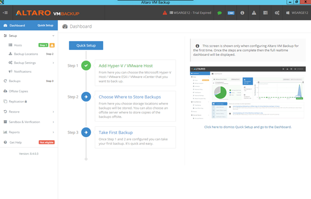The image size is (311, 199).
Task: Click the blue Quick Setup button
Action: (86, 46)
